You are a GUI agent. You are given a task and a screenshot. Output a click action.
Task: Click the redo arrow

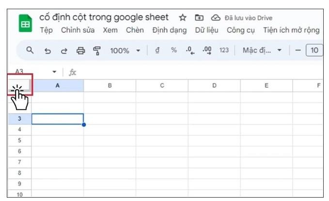pyautogui.click(x=64, y=50)
